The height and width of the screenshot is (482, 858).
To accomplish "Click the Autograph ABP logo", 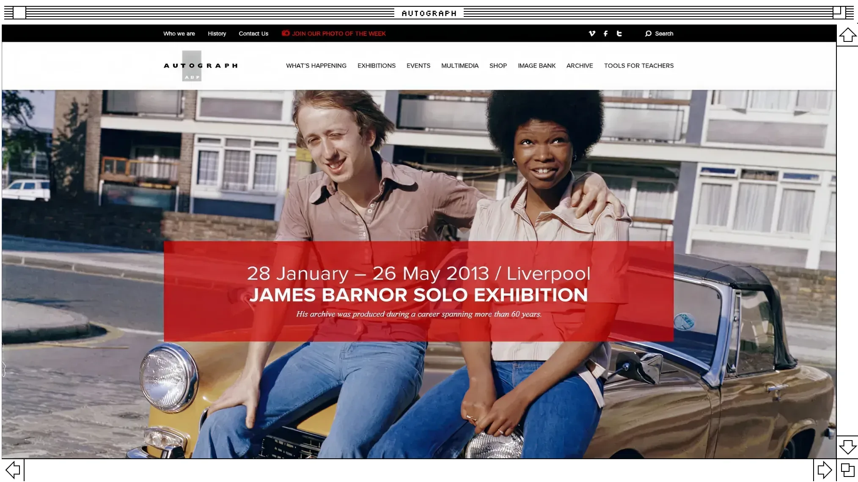I will (200, 66).
